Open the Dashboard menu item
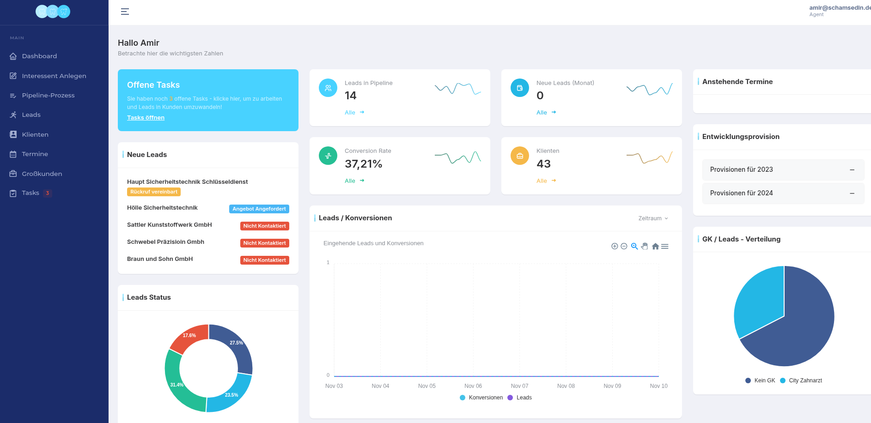Viewport: 871px width, 423px height. click(x=39, y=56)
